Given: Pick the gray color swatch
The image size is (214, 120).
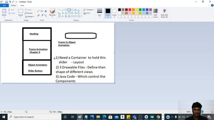Looking at the screenshot, I should [x=123, y=10].
